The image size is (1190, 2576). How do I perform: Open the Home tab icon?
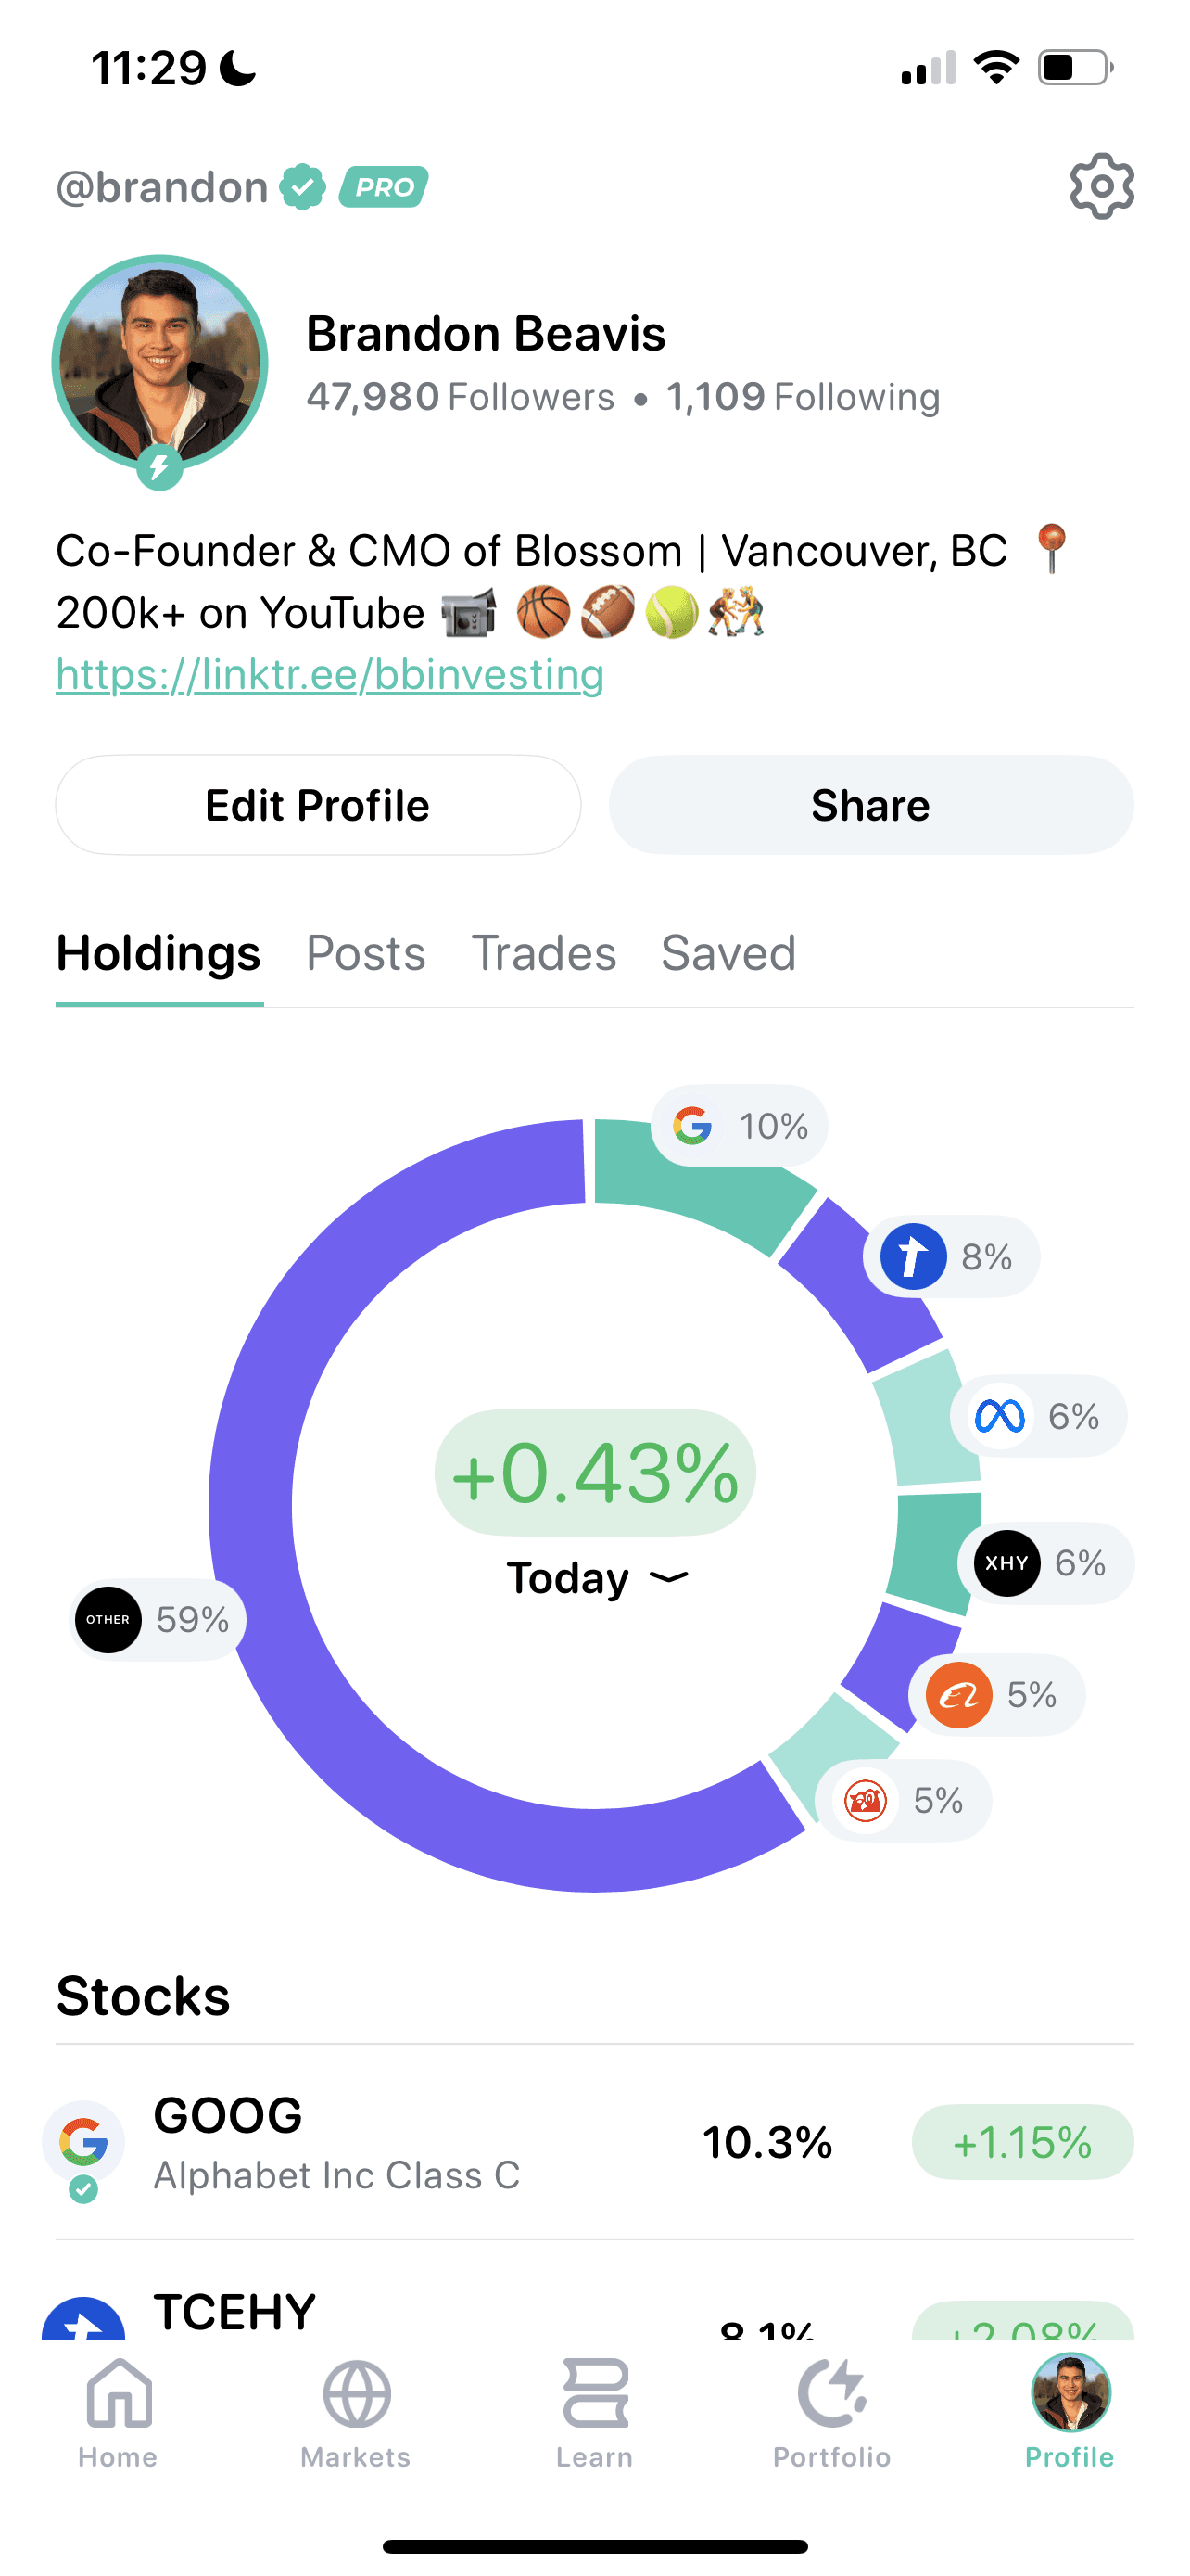click(x=118, y=2394)
